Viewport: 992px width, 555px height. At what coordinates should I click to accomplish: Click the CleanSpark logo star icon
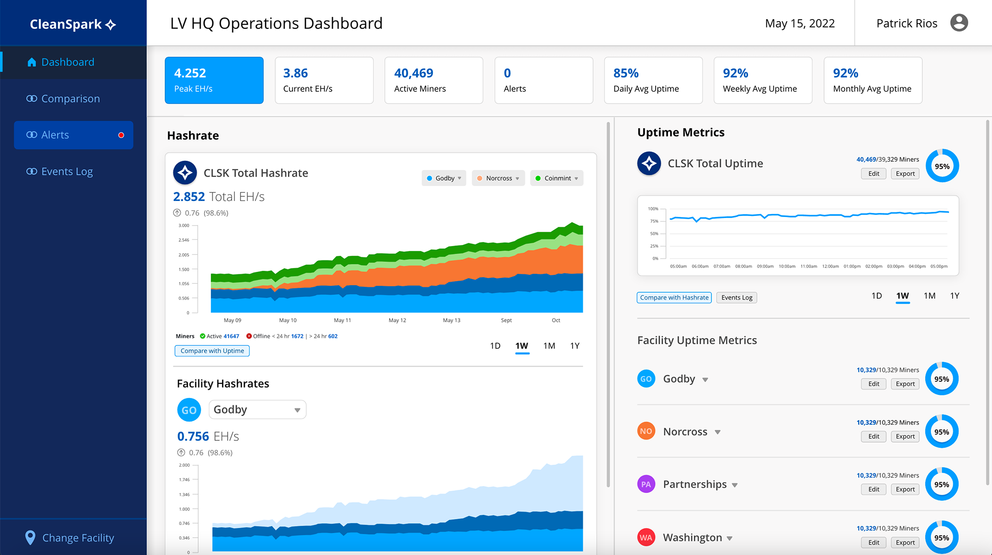[111, 25]
